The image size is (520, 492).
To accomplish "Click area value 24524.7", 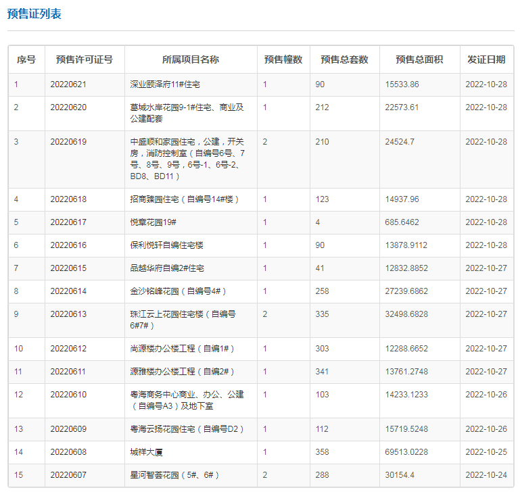I will pyautogui.click(x=400, y=142).
